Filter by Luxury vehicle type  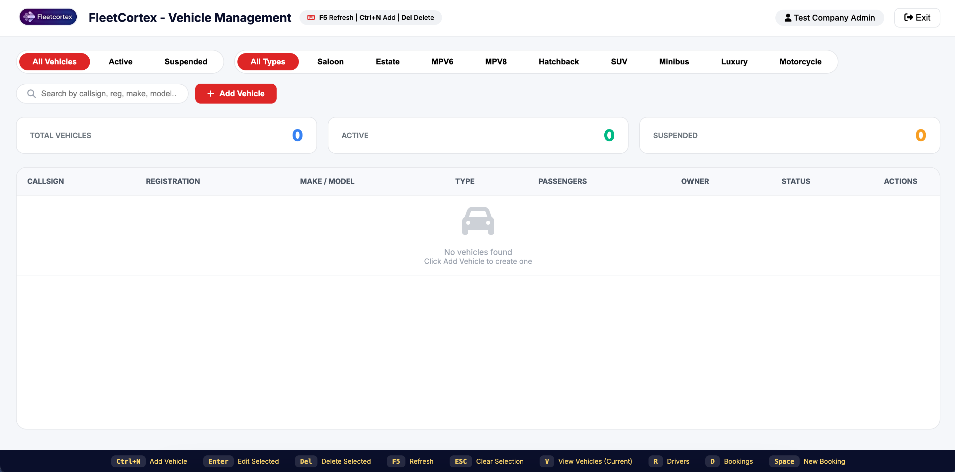734,61
